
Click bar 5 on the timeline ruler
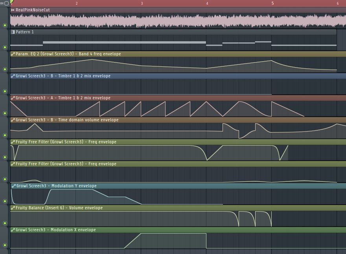pos(272,3)
